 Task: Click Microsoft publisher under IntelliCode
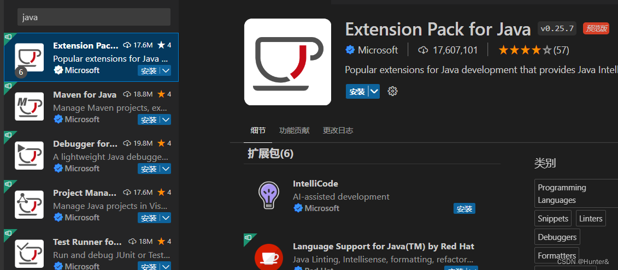tap(322, 208)
